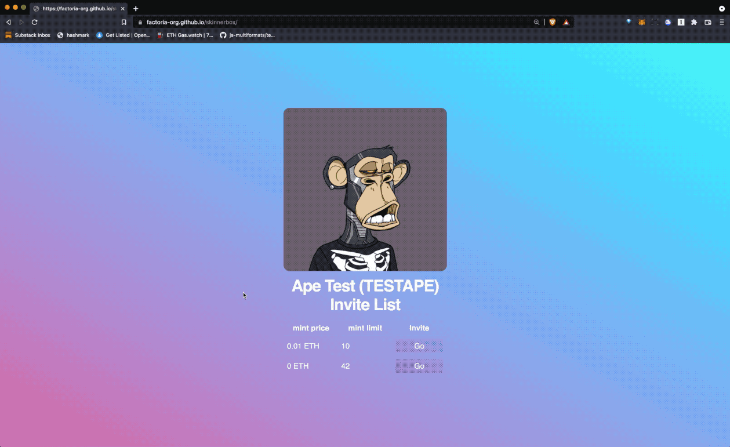Click the lock icon in address bar
This screenshot has width=730, height=447.
pos(140,22)
